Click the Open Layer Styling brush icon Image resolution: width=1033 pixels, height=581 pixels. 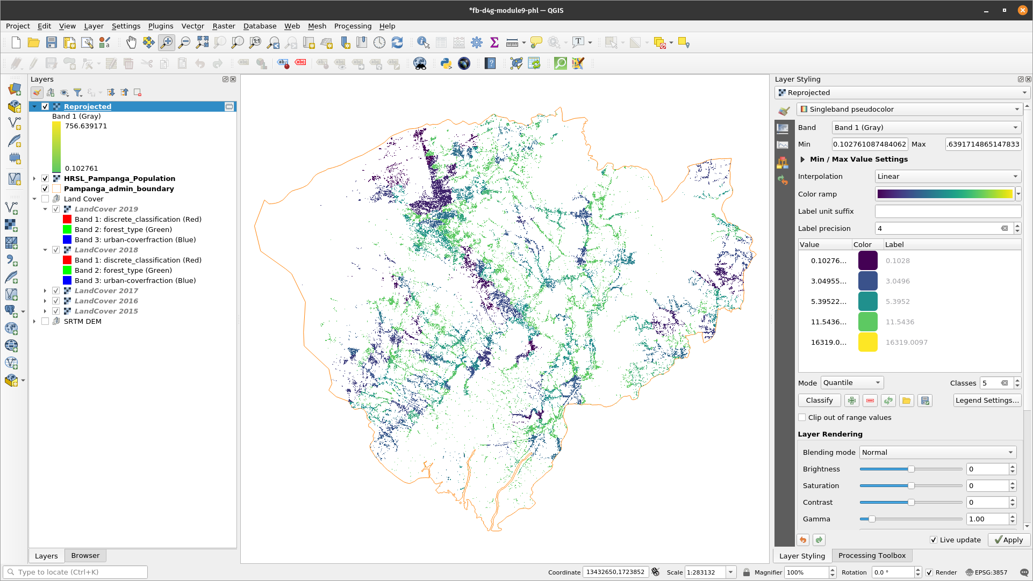[37, 92]
